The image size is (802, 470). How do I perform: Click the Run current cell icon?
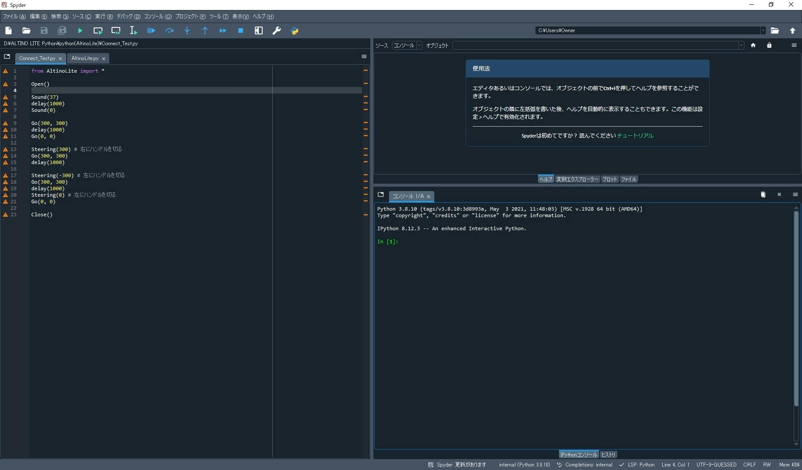98,30
